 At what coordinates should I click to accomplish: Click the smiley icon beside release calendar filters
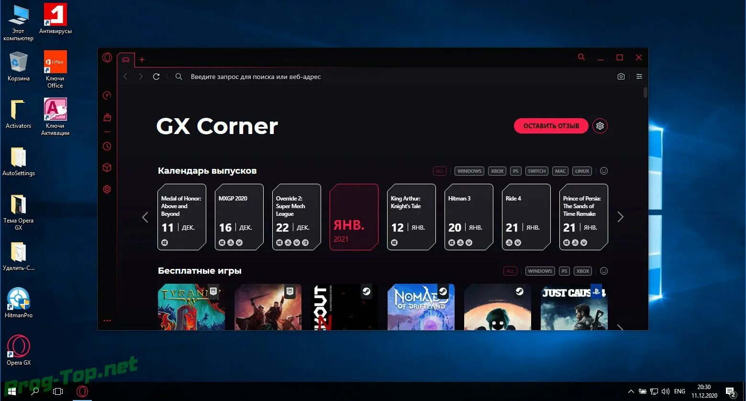click(x=604, y=171)
